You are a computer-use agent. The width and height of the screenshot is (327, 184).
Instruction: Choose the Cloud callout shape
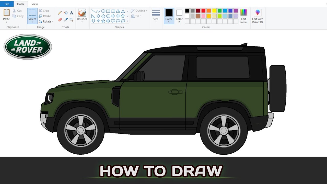pyautogui.click(x=123, y=21)
